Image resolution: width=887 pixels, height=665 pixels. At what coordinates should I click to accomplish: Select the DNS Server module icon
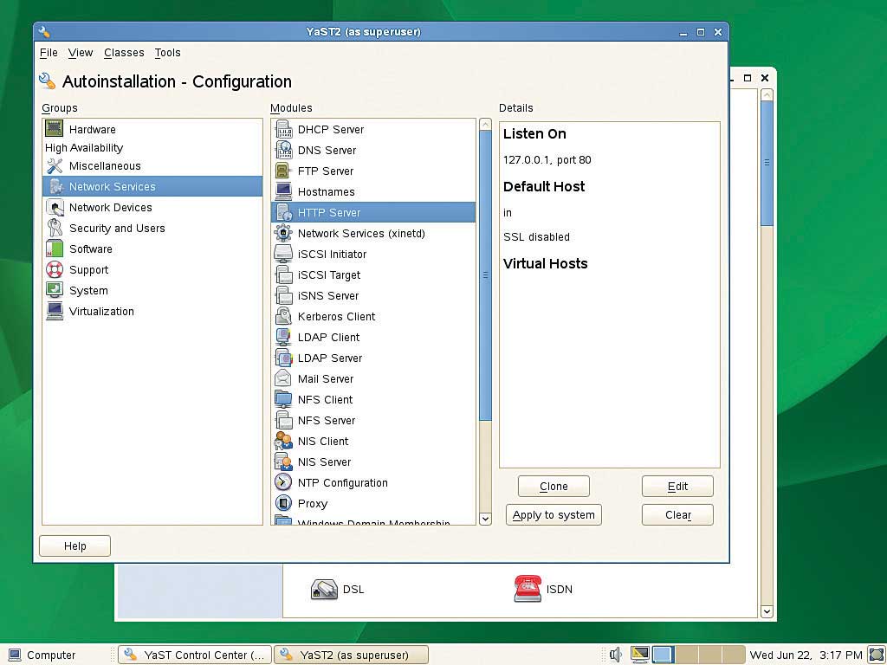(283, 150)
